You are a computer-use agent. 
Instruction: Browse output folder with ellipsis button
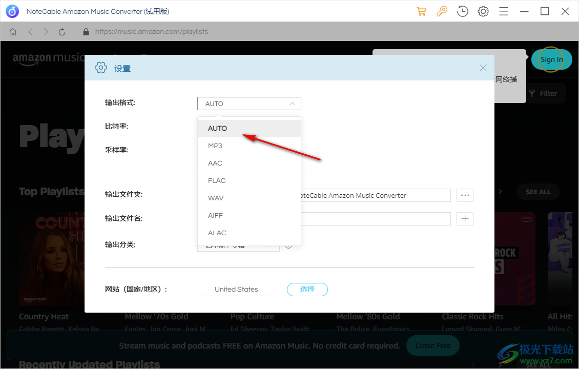(465, 195)
